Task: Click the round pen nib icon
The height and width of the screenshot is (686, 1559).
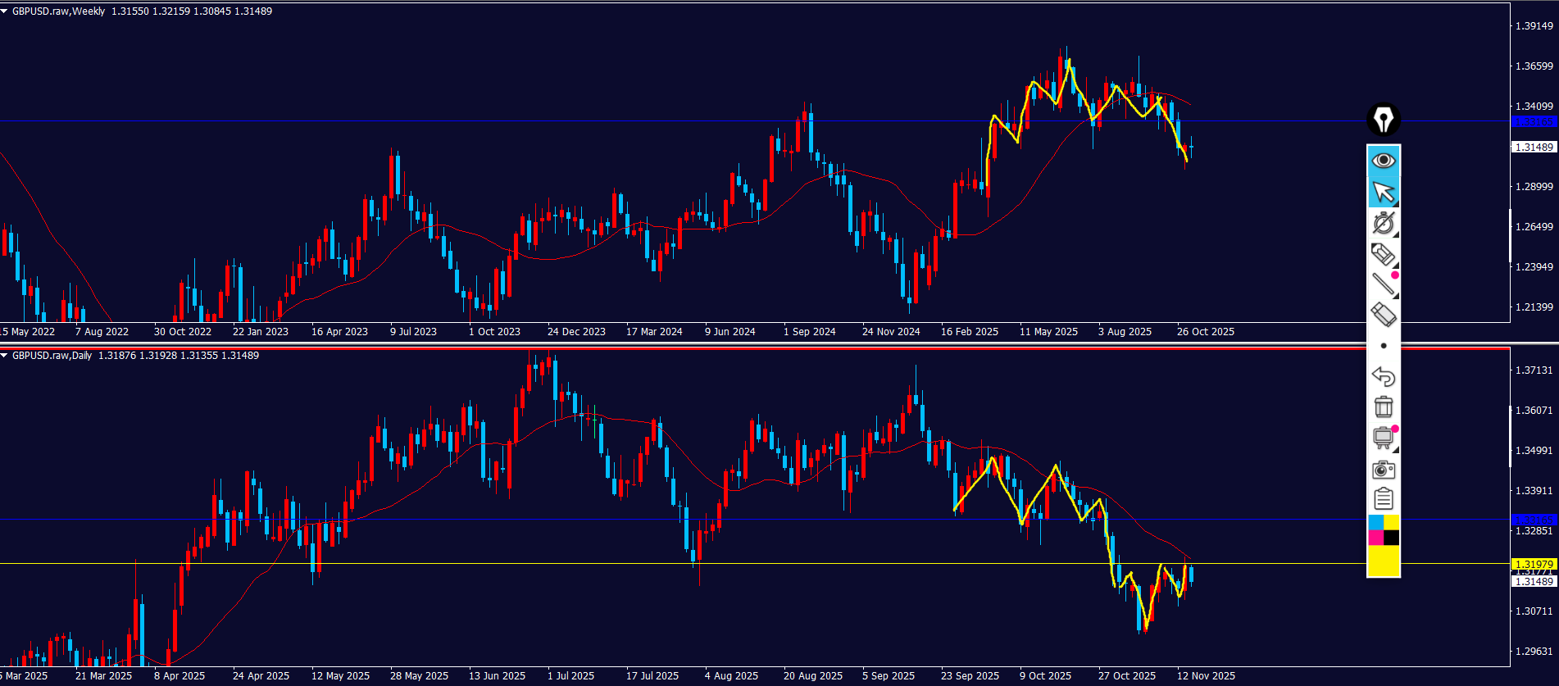Action: tap(1384, 120)
